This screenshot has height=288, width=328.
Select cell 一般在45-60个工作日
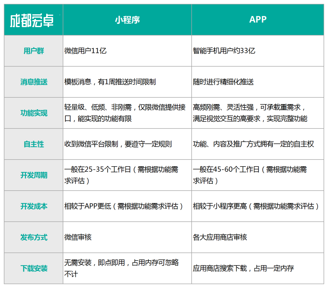258,175
